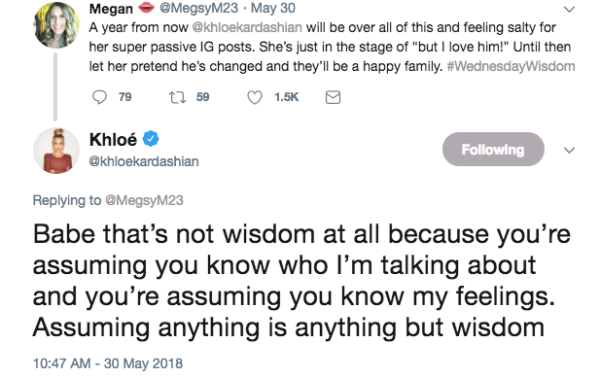Like Megan's tweet with heart icon
Screen dimensions: 600x377
pos(255,97)
